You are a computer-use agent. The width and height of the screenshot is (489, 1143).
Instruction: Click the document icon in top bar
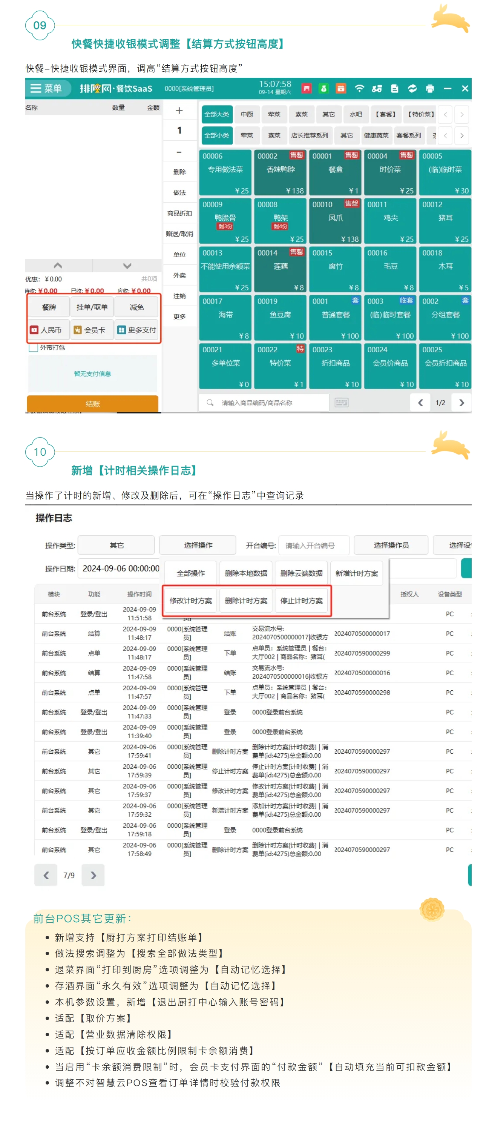click(x=394, y=88)
